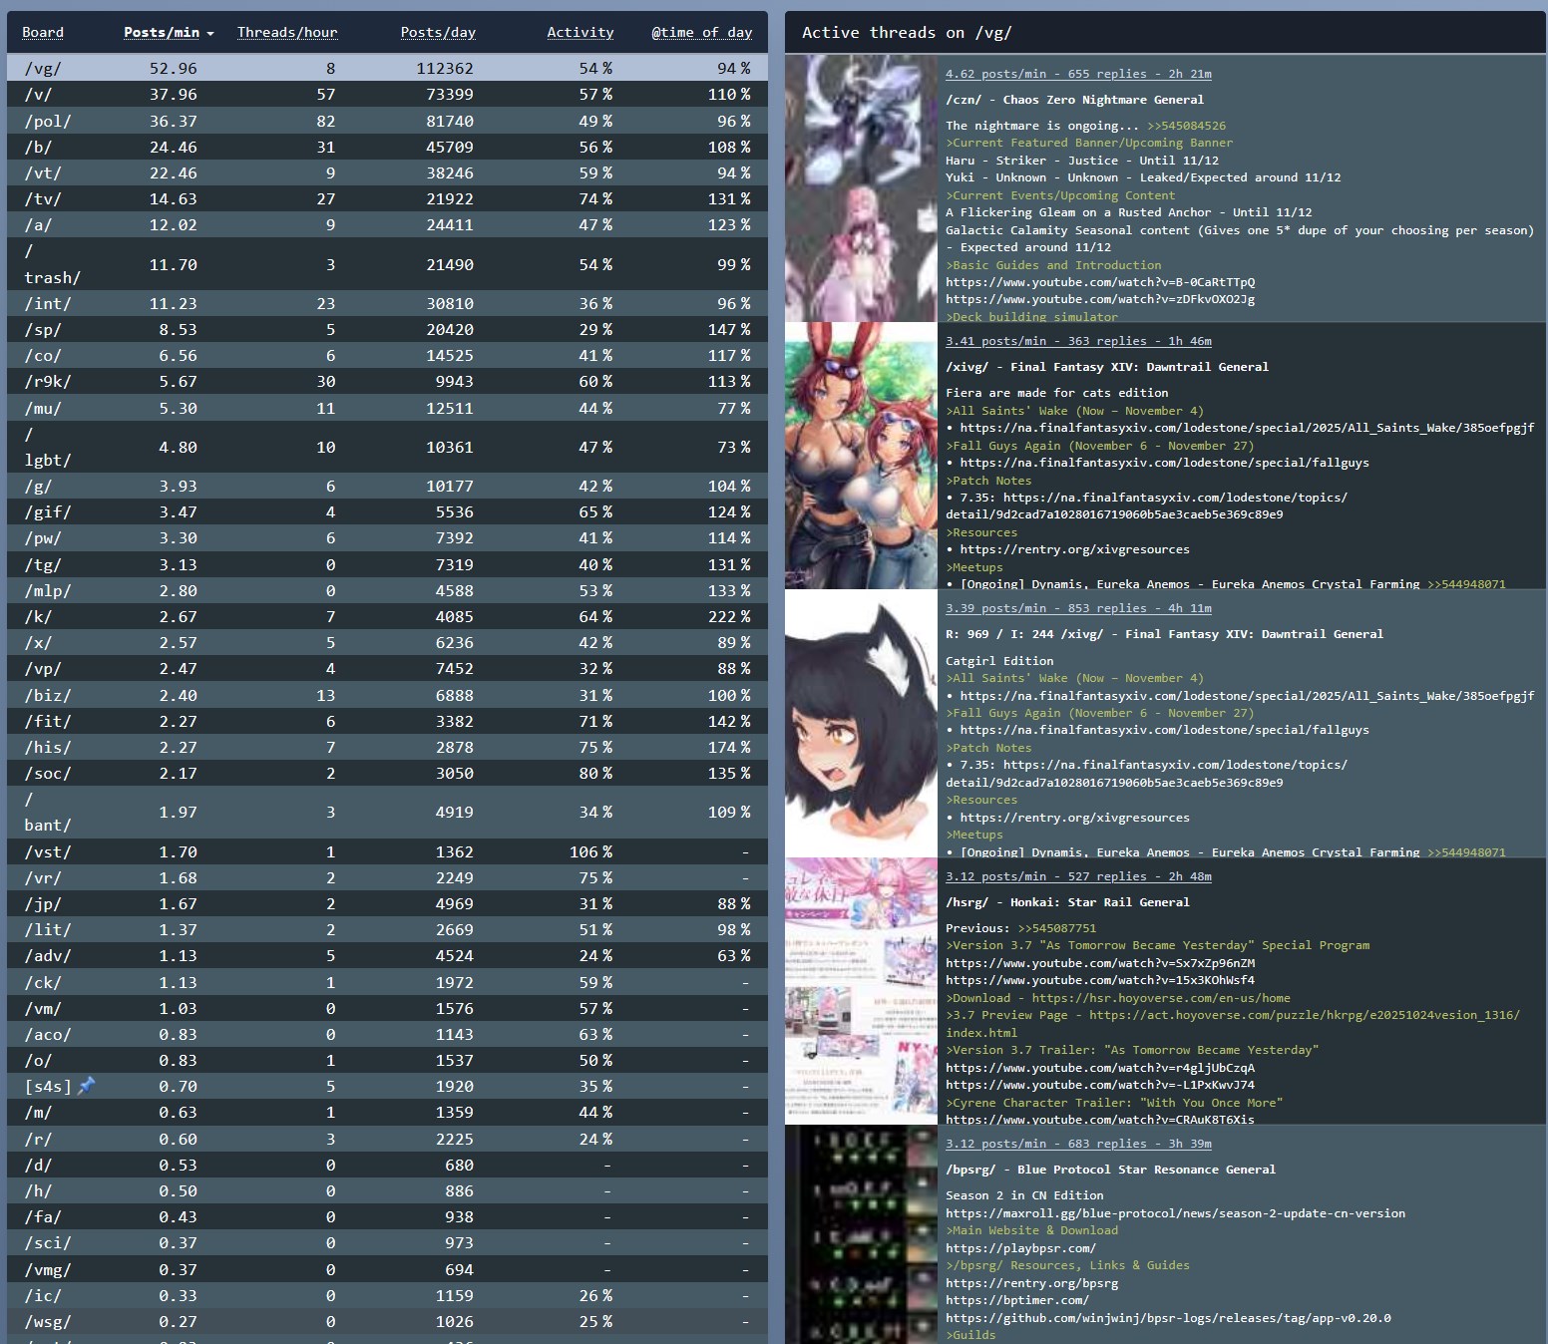Open the github.com bpsr-logs release link

pyautogui.click(x=1168, y=1318)
